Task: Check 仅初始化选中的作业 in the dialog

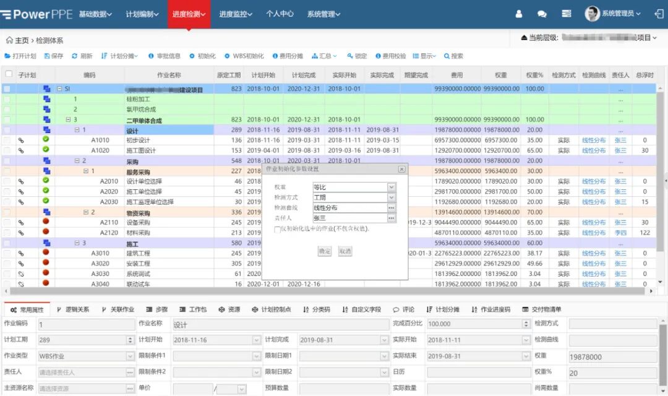Action: [x=276, y=230]
